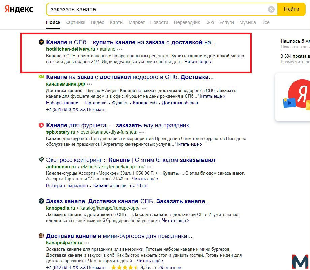Viewport: 310px width, 270px height.
Task: Open three-dot menu for kanapedia.ru result
Action: (x=144, y=208)
